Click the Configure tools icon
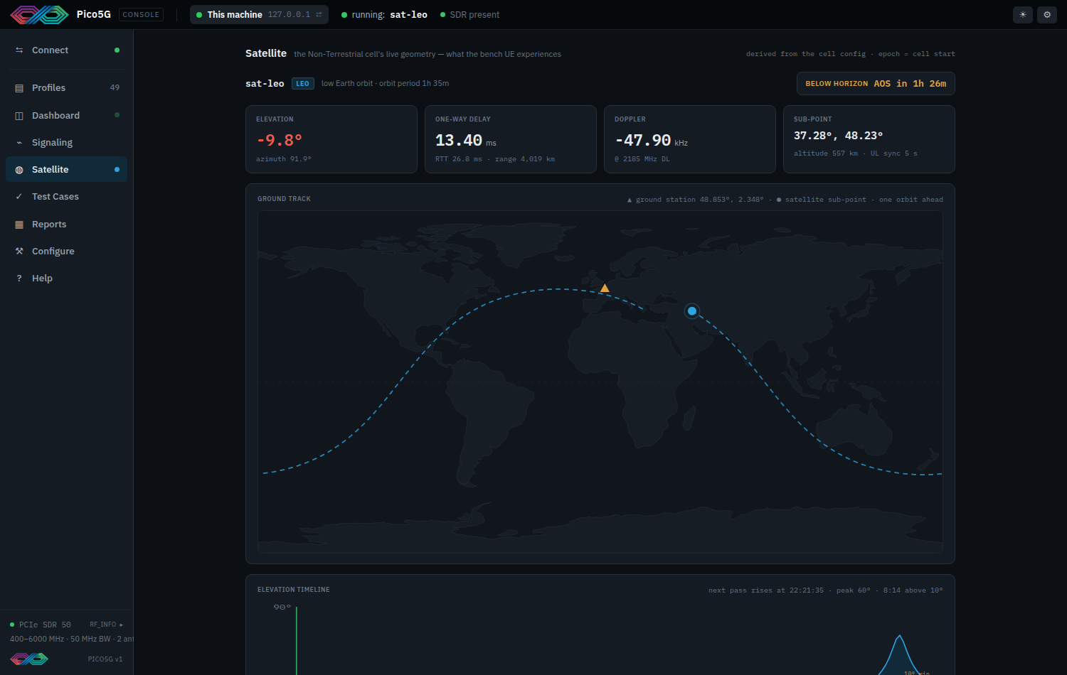1067x675 pixels. click(x=19, y=251)
